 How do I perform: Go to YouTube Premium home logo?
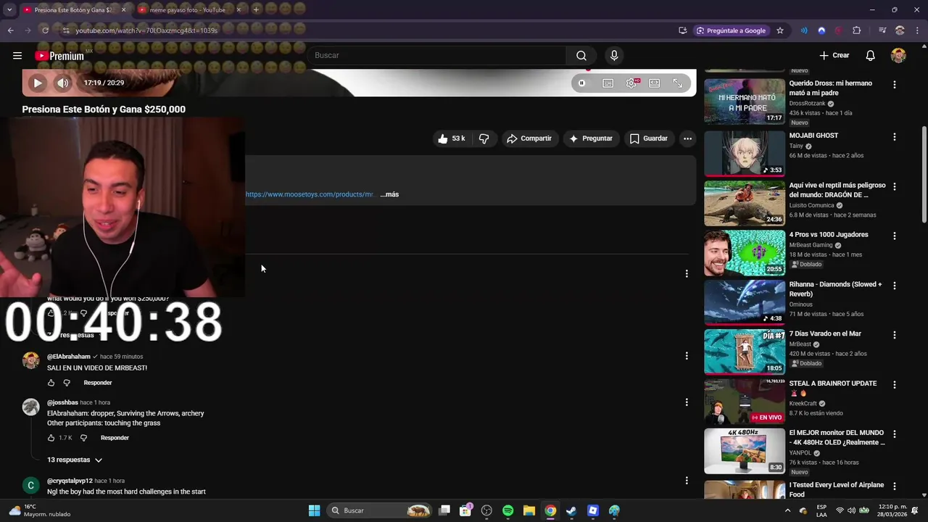[59, 56]
